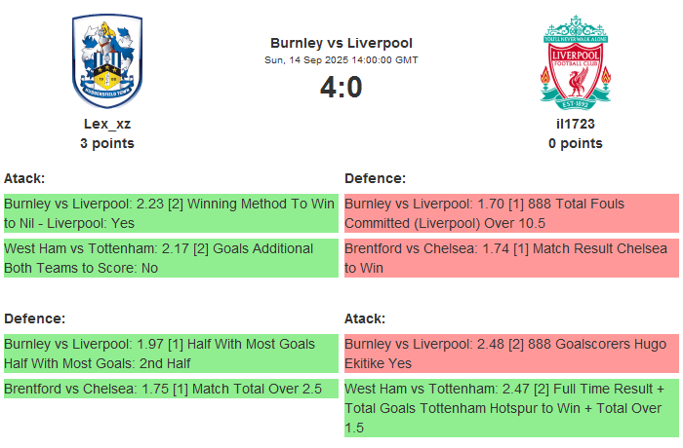Viewport: 683px width, 448px height.
Task: Click the Goalscorers Hugo Ekitike Yes bet
Action: coord(511,354)
